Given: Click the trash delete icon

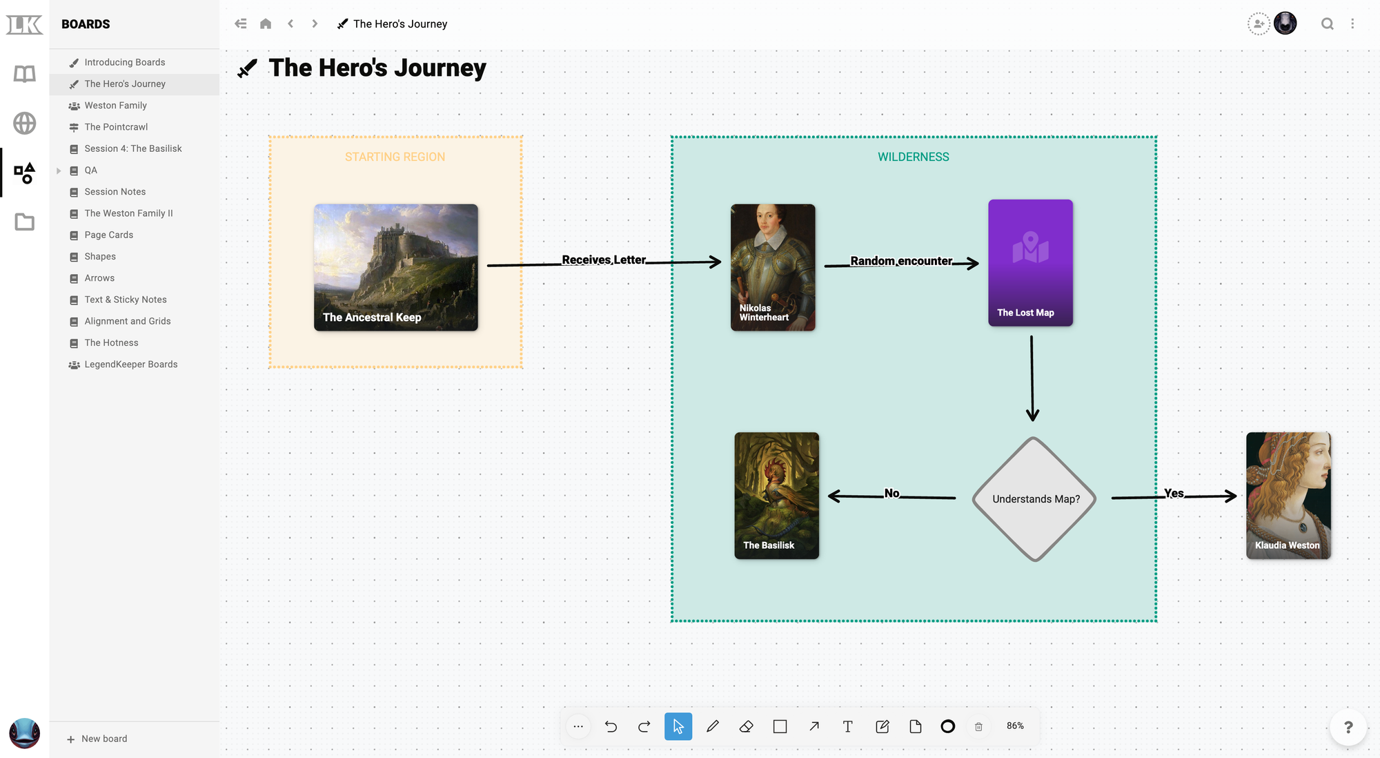Looking at the screenshot, I should (x=978, y=726).
